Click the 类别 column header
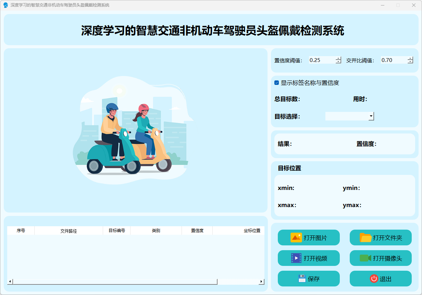The image size is (422, 295). coord(156,231)
